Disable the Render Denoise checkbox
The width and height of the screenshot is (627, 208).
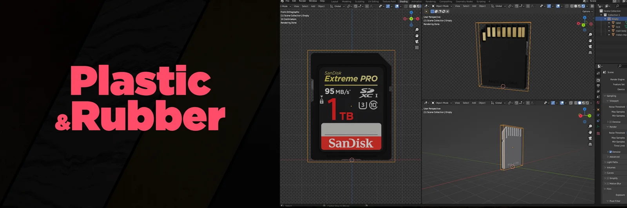[x=611, y=152]
